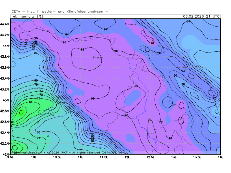Click the 06.02.2026 21 UTC timestamp
Viewport: 231px width, 173px height.
point(201,16)
